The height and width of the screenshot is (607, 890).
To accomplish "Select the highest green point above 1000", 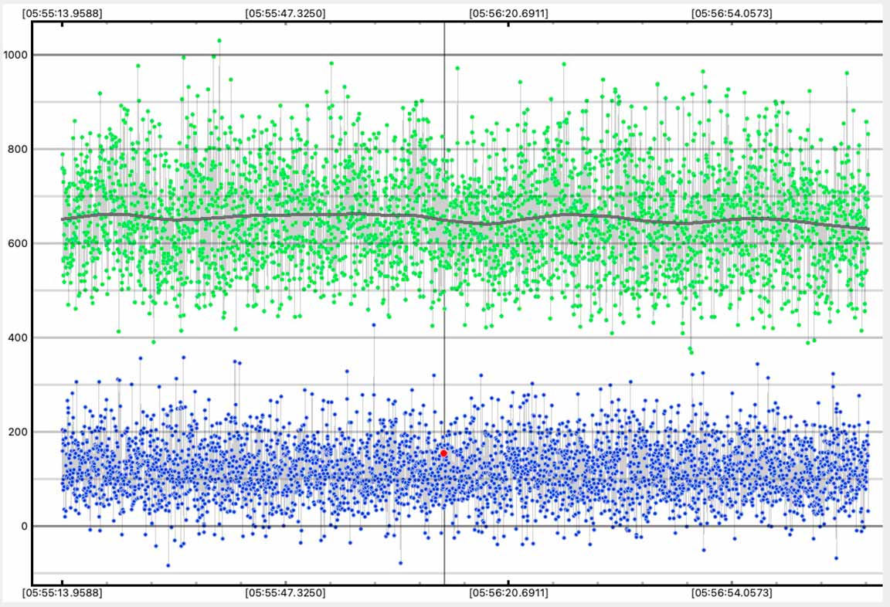I will (219, 40).
